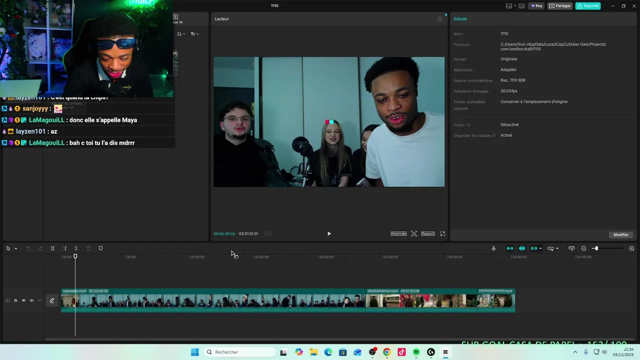Expand the linkage options arrow

(540, 248)
